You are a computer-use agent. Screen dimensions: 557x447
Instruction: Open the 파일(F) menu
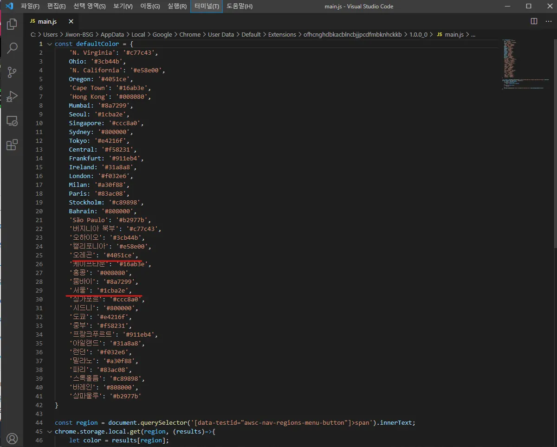pos(30,6)
